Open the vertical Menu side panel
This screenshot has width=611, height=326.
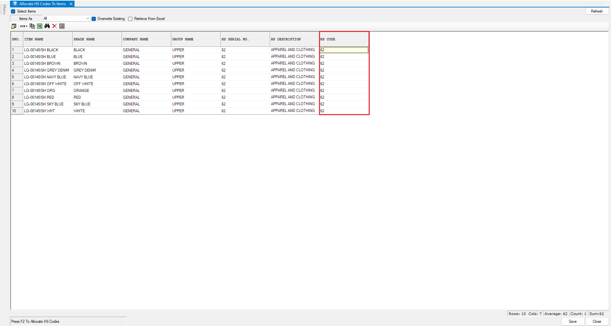(4, 9)
